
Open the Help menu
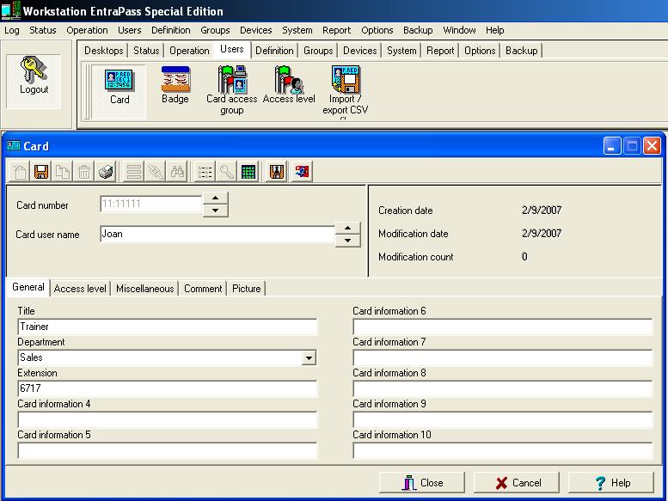[x=494, y=30]
